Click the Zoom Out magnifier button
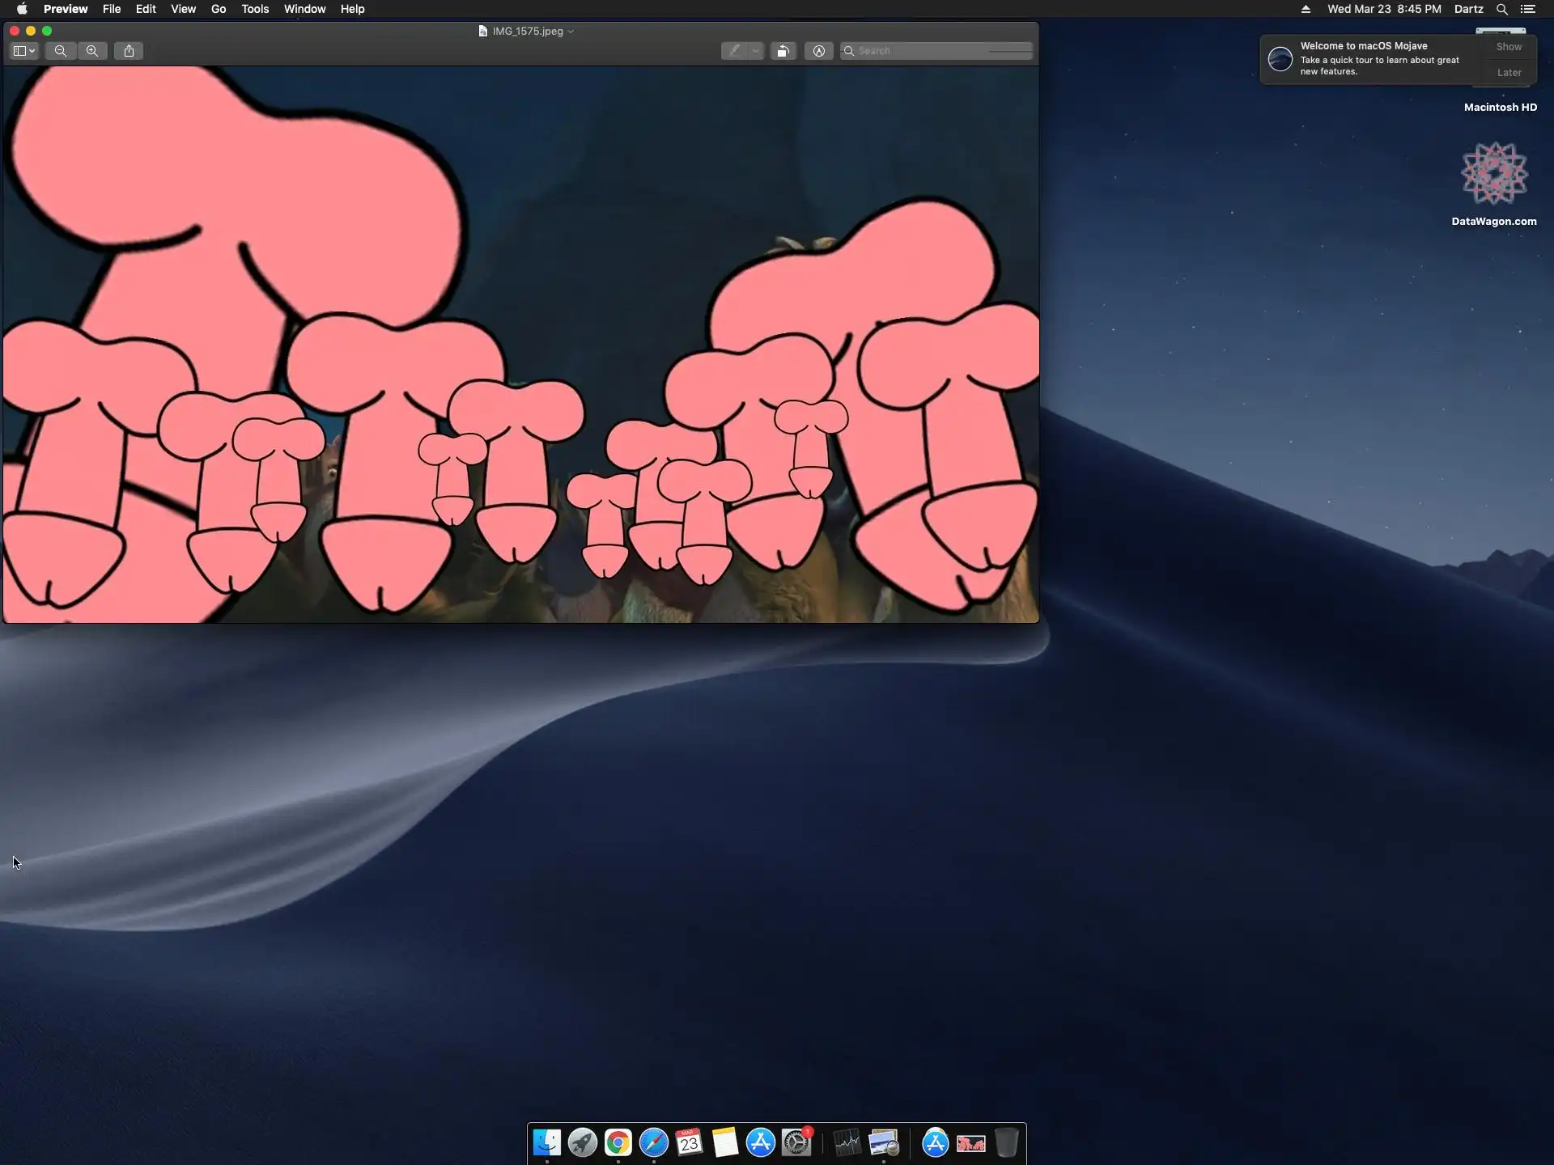The image size is (1554, 1165). coord(60,51)
